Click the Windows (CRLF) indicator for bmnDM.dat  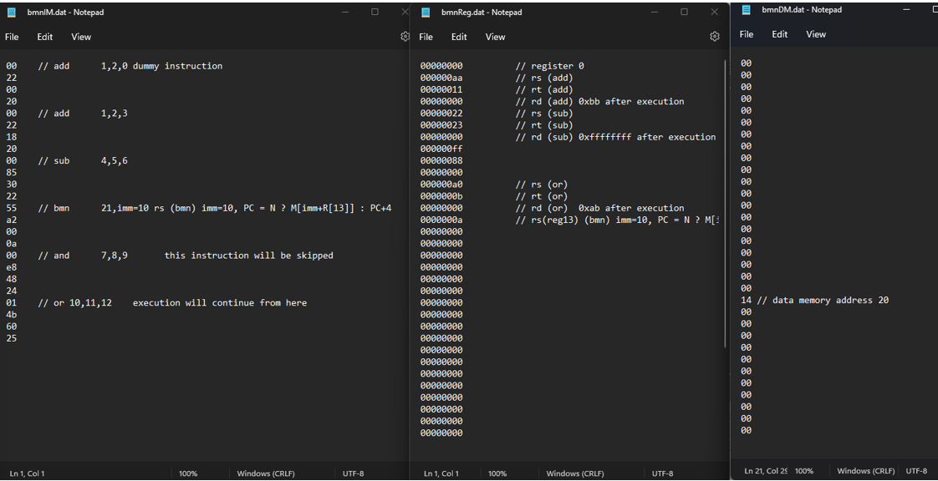point(865,470)
